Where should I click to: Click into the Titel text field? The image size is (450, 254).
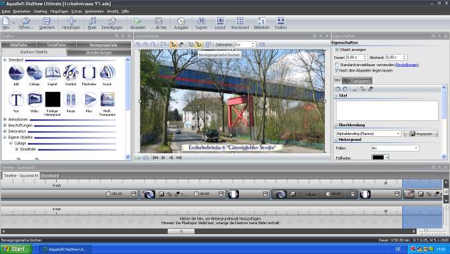(387, 110)
